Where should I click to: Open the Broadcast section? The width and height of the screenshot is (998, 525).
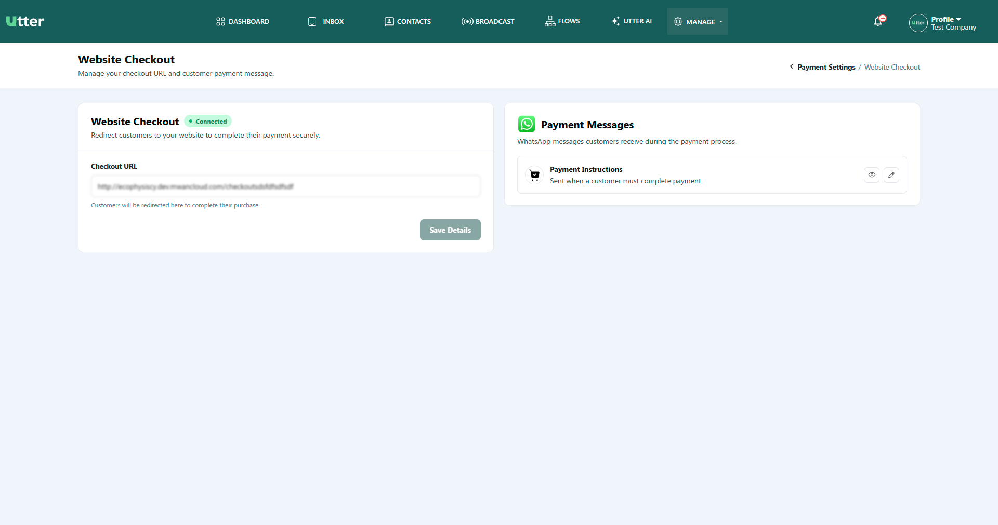click(488, 21)
